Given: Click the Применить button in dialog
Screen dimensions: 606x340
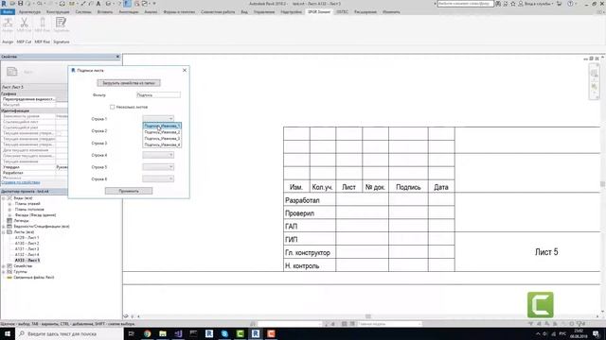Looking at the screenshot, I should (x=129, y=191).
